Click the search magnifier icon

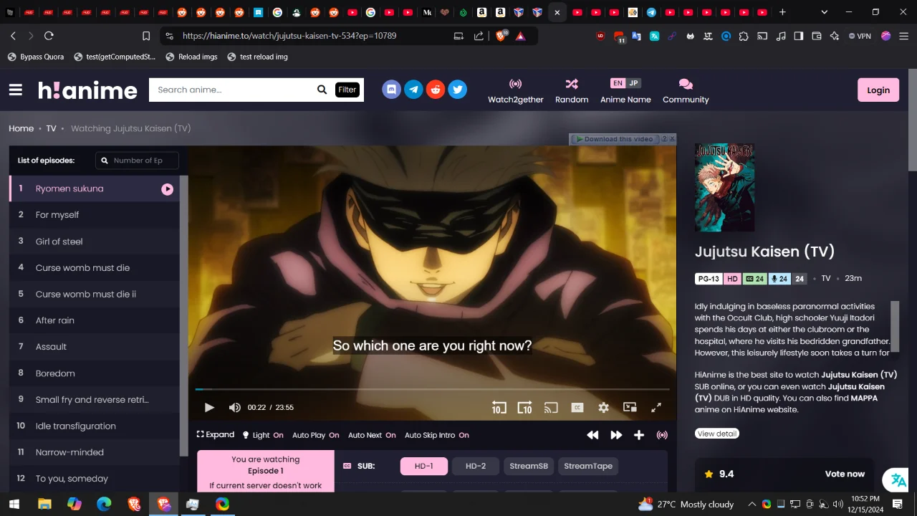322,90
